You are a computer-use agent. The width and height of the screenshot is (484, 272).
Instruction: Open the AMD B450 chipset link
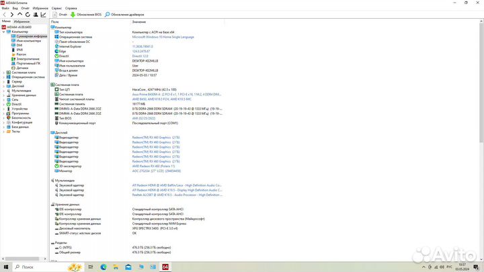click(x=162, y=99)
